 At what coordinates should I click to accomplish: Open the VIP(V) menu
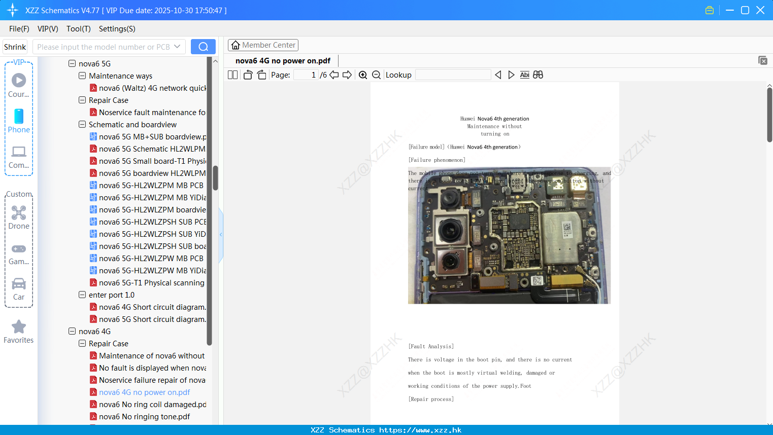pyautogui.click(x=48, y=29)
